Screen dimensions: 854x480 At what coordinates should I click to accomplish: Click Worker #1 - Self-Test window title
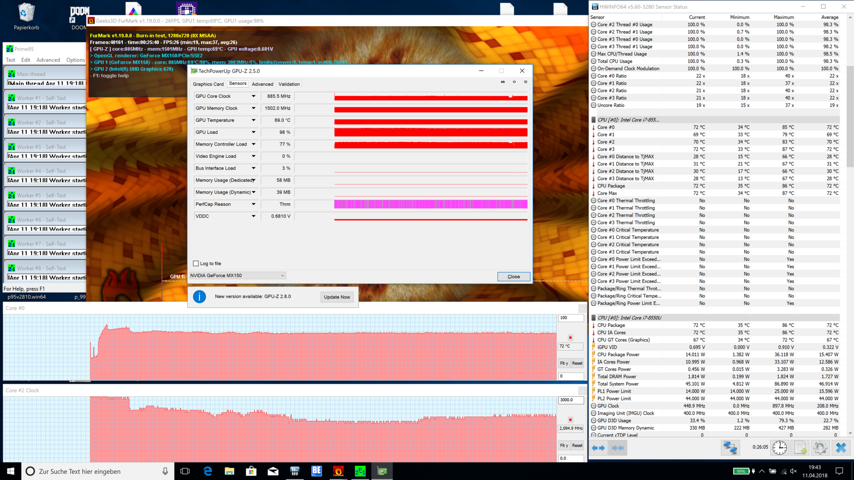click(x=41, y=98)
